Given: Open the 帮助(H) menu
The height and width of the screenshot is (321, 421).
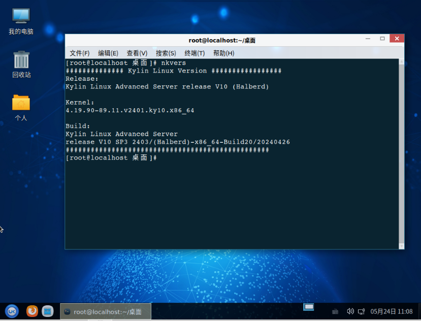Looking at the screenshot, I should 223,53.
